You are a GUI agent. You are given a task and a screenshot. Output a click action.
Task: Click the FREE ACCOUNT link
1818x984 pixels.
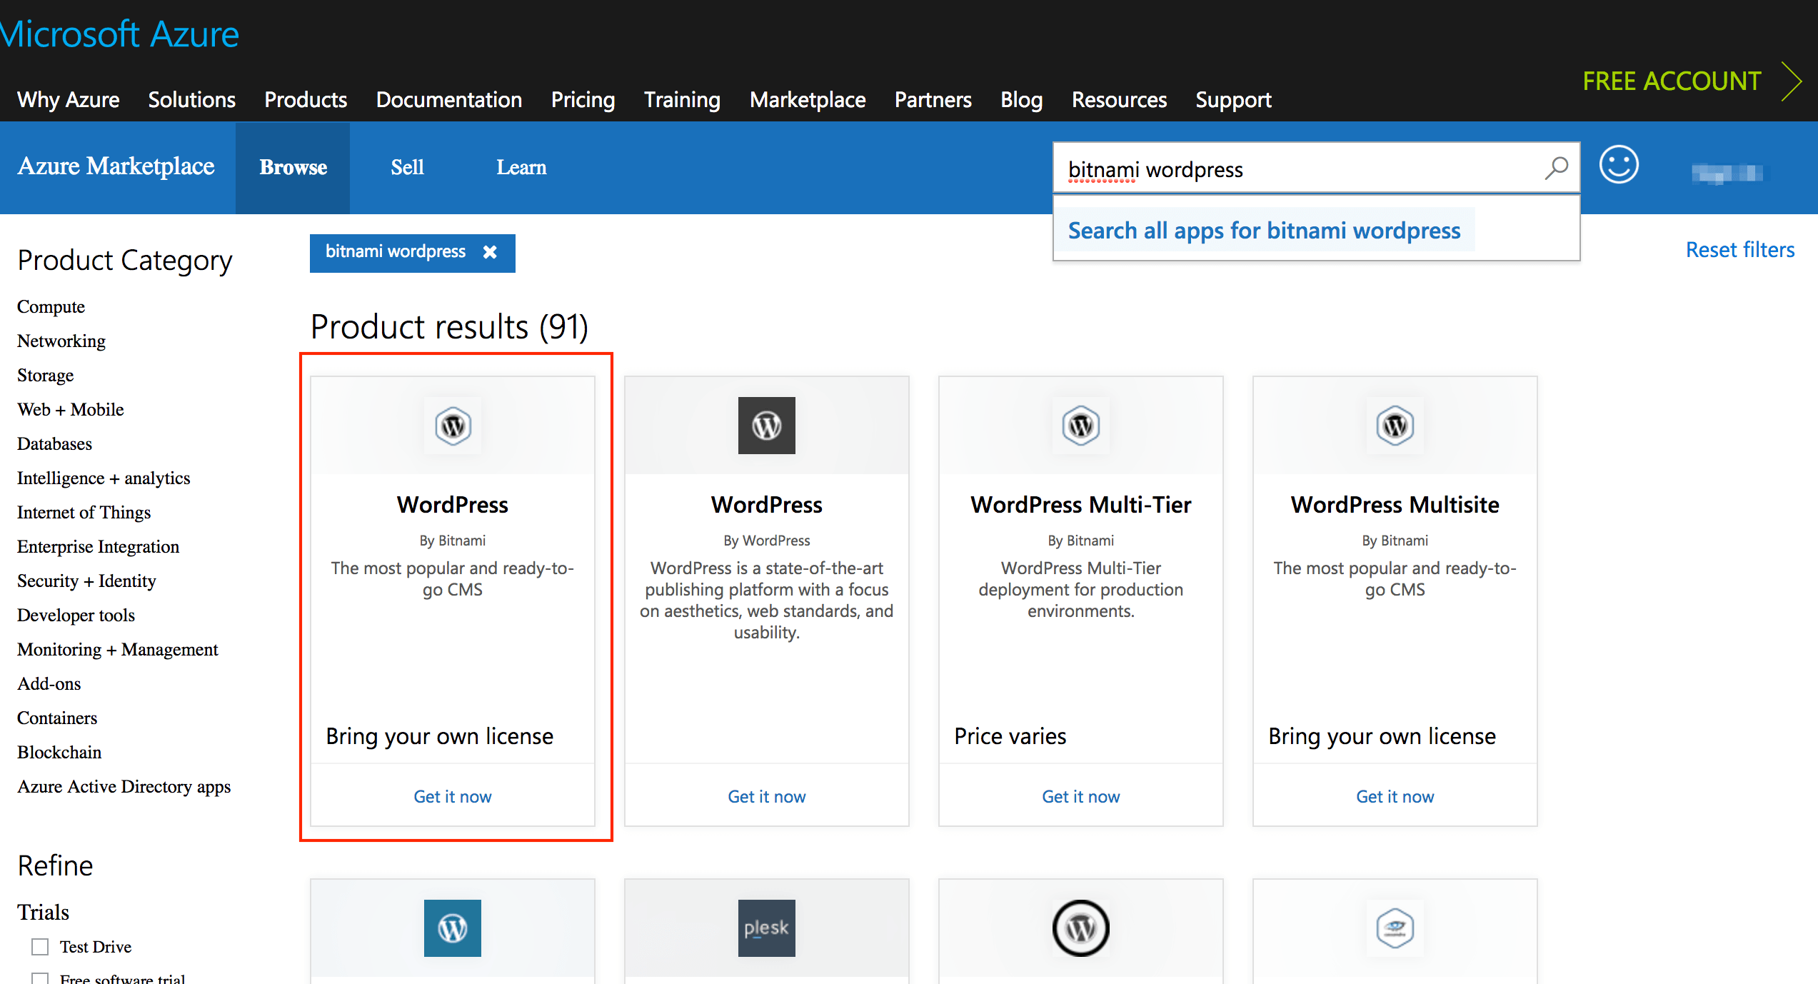coord(1672,81)
